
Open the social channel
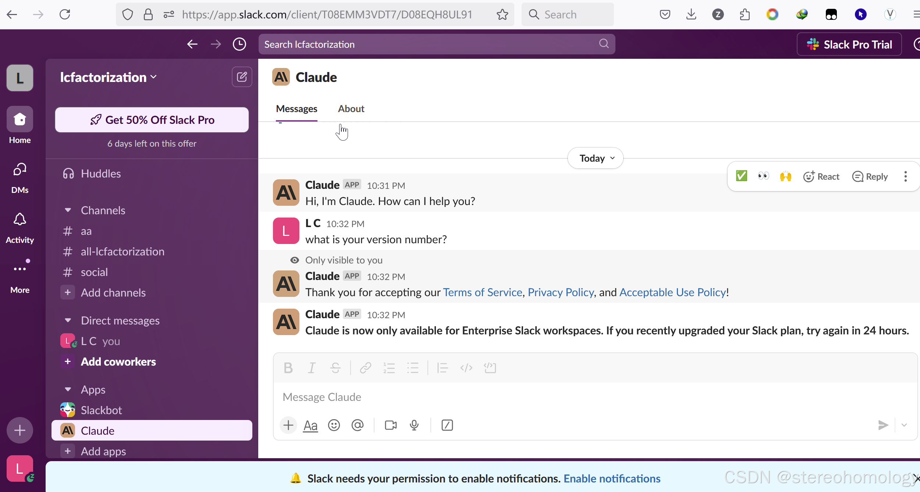tap(152, 272)
